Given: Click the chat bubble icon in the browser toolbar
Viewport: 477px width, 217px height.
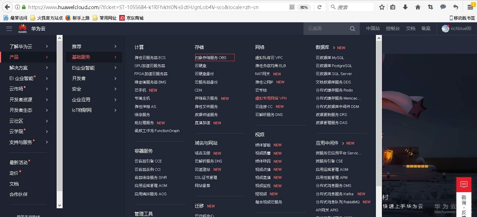Looking at the screenshot, I should click(443, 7).
